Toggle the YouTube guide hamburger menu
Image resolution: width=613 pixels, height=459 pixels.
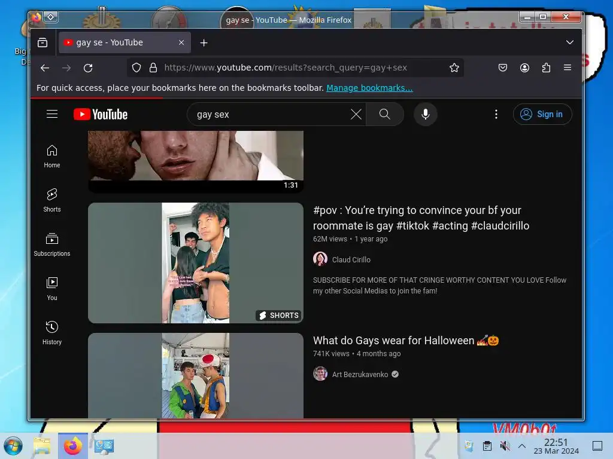pyautogui.click(x=52, y=114)
